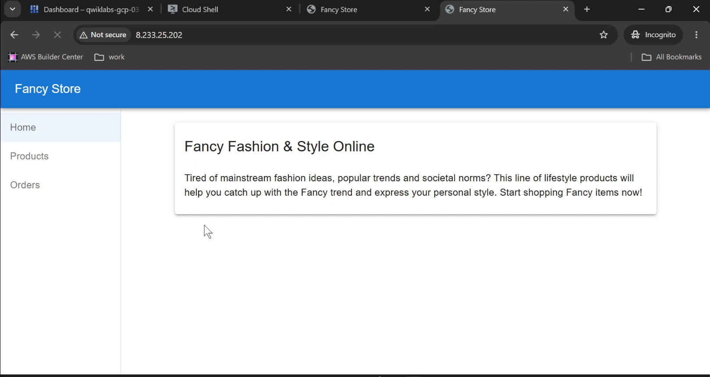Viewport: 710px width, 377px height.
Task: Click the Fancy Store header title
Action: pyautogui.click(x=48, y=89)
